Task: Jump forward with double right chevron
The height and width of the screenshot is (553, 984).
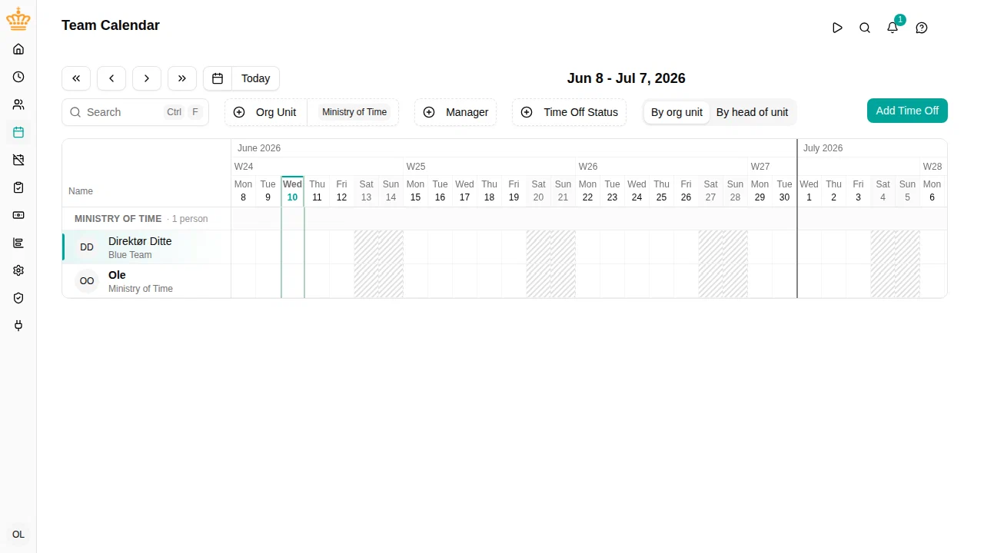Action: pyautogui.click(x=182, y=78)
